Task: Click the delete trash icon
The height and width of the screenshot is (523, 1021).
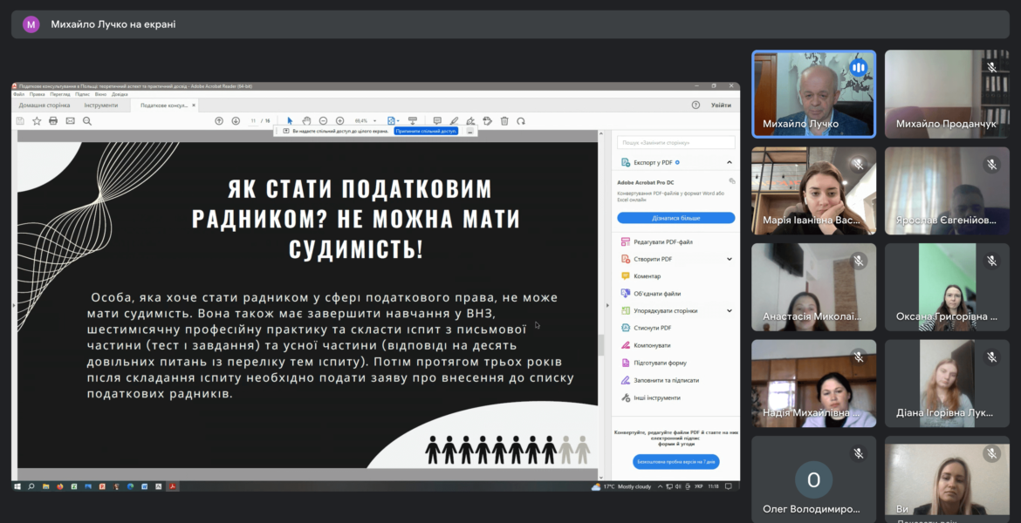Action: (504, 121)
